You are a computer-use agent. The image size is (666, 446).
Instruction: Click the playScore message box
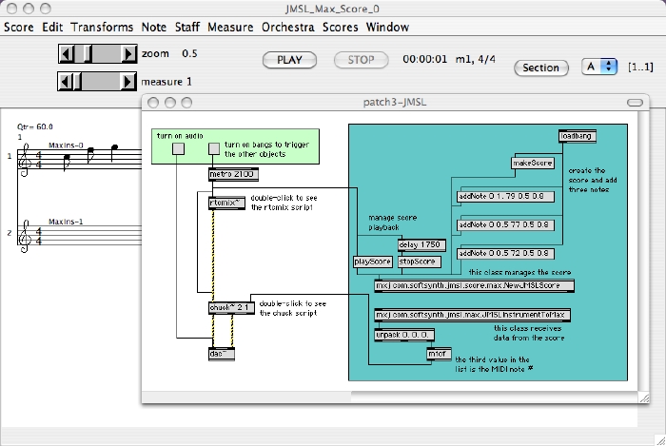coord(373,262)
